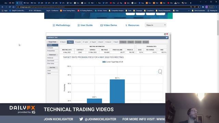Image resolution: width=219 pixels, height=123 pixels.
Task: Select the 2 Nov22 meeting tab
Action: [100, 42]
